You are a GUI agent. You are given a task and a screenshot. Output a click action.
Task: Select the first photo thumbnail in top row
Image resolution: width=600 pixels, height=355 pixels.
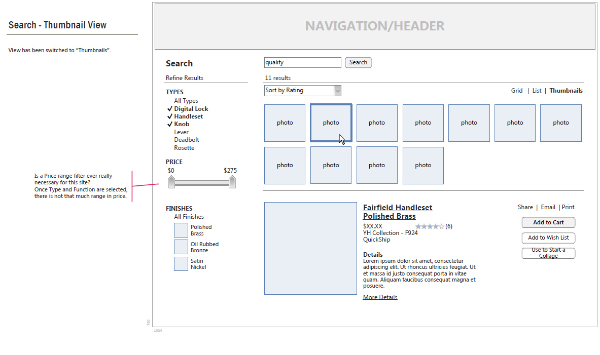pos(285,123)
